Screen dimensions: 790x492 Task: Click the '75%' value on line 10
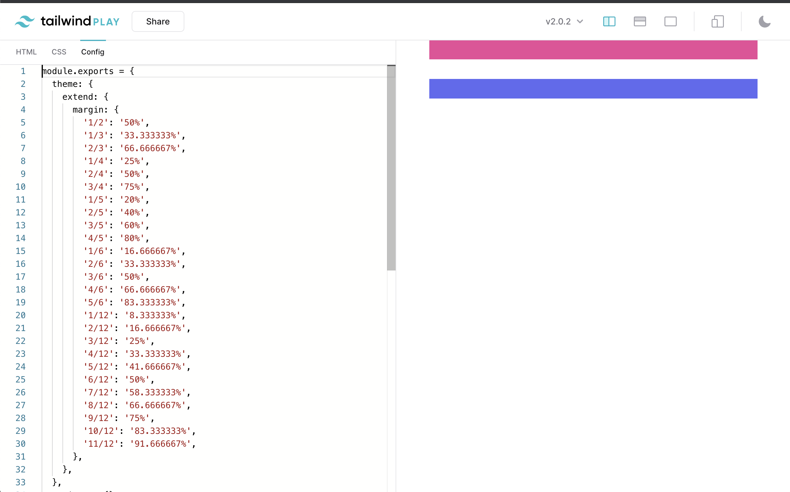(132, 187)
